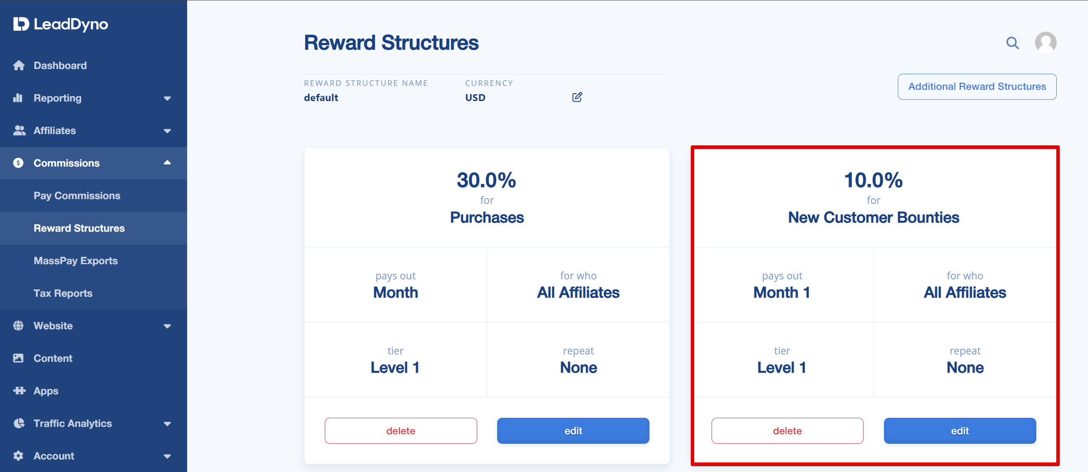Click the Website globe icon

pos(18,325)
